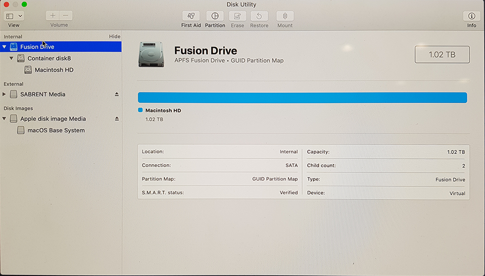485x276 pixels.
Task: Eject SABRENT Media with eject icon
Action: (117, 94)
